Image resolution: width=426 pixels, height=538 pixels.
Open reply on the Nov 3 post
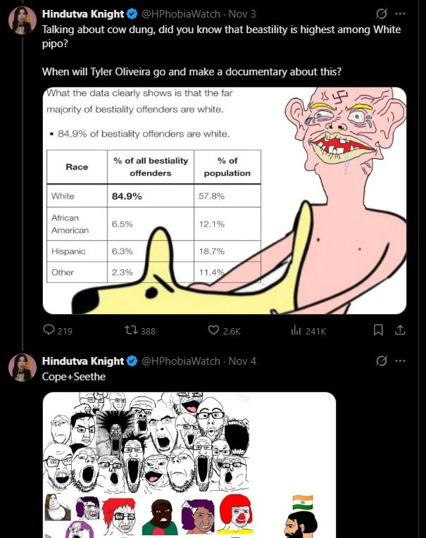pyautogui.click(x=58, y=330)
